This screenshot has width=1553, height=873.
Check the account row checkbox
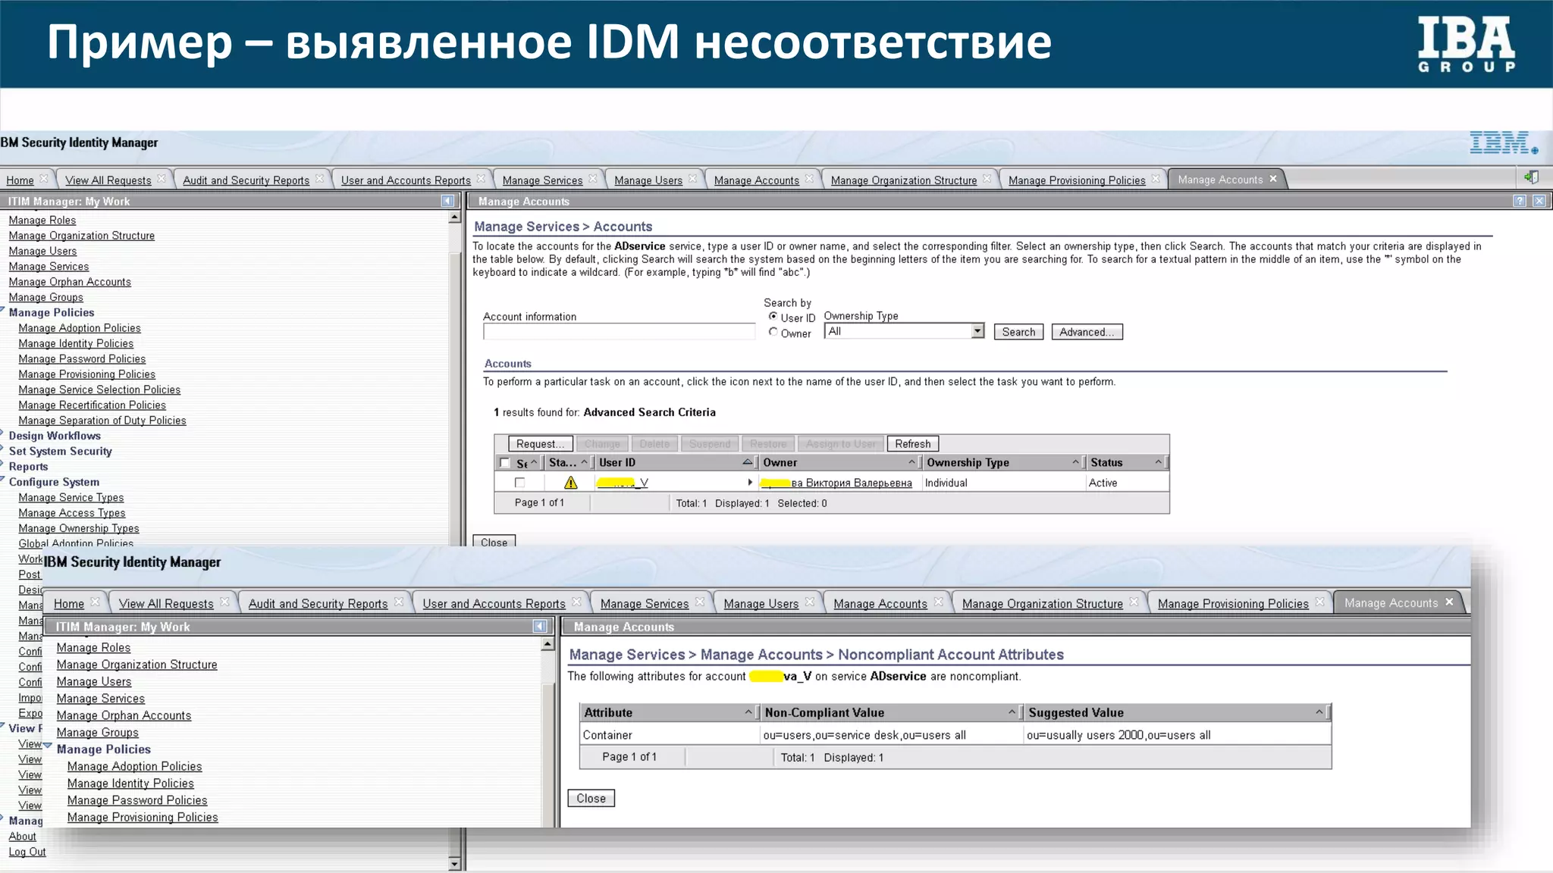click(x=520, y=483)
